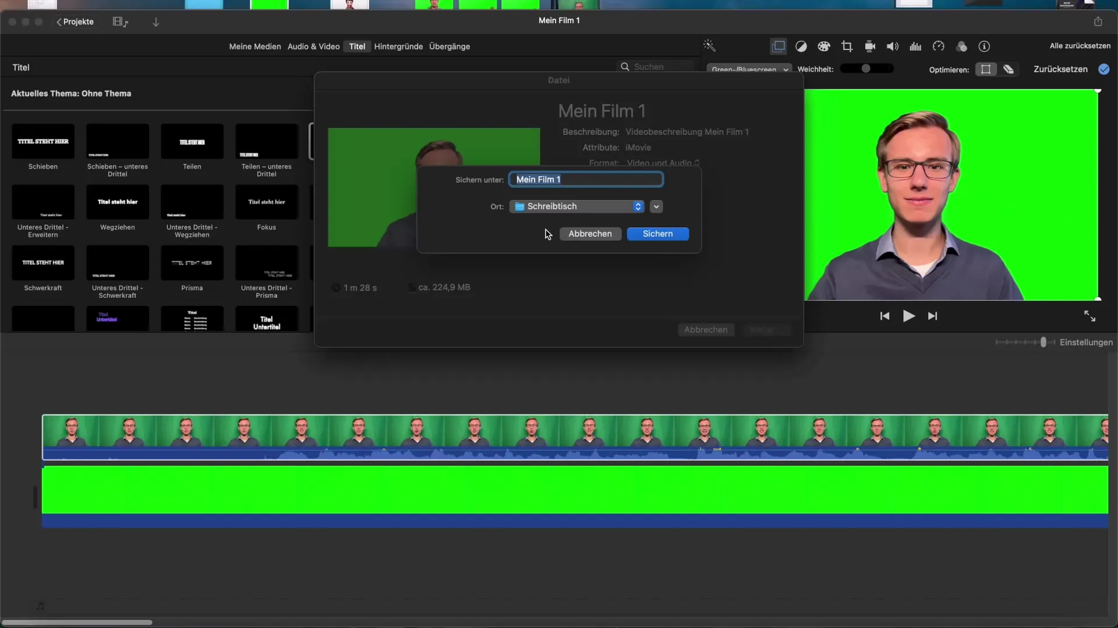Select the Optimieren eraser cleanup icon
Image resolution: width=1118 pixels, height=628 pixels.
[x=1009, y=69]
